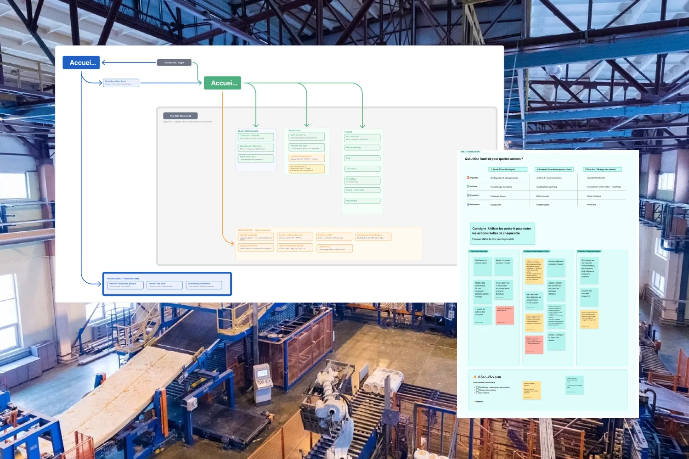Open the MAP 1 / MAP 2 card

(x=307, y=136)
